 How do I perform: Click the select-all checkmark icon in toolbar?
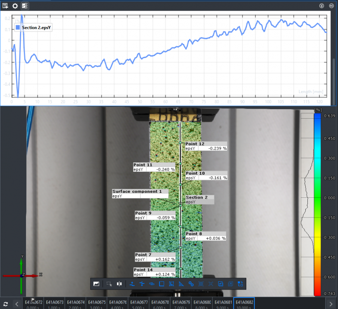(x=221, y=284)
